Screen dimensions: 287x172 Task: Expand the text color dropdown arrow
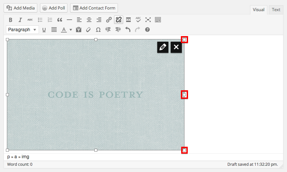point(70,30)
